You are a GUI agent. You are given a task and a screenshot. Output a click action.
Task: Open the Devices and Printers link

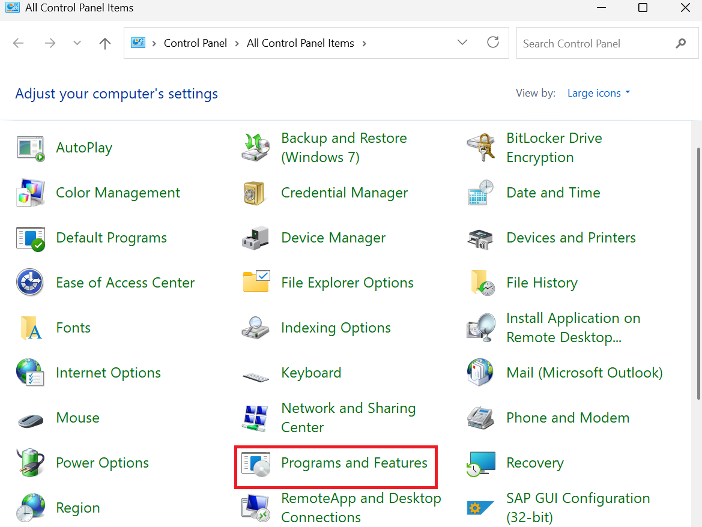[x=571, y=238]
